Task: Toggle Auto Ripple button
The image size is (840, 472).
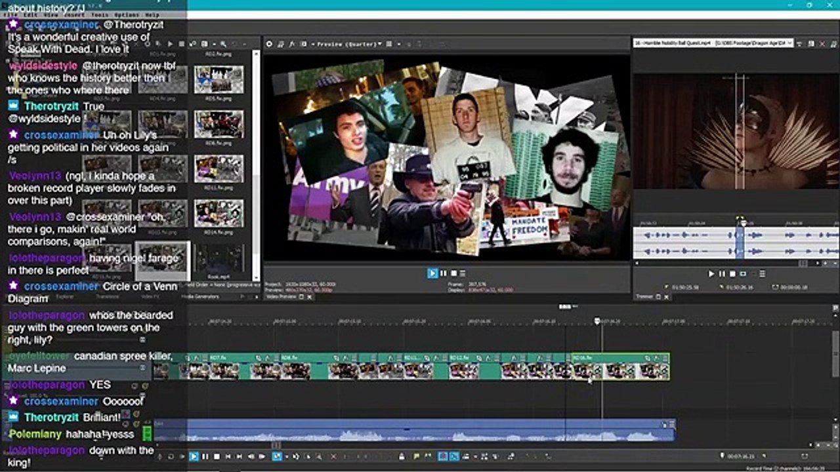Action: pos(465,456)
